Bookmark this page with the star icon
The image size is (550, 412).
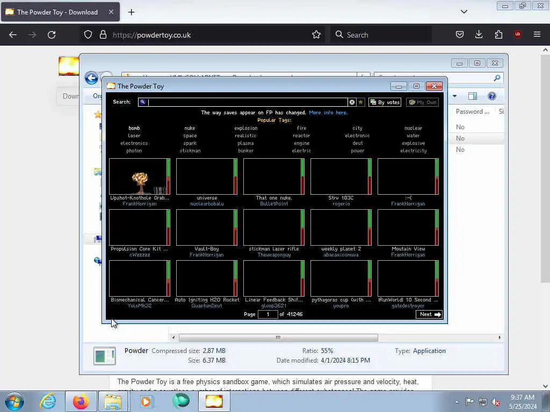[x=316, y=35]
